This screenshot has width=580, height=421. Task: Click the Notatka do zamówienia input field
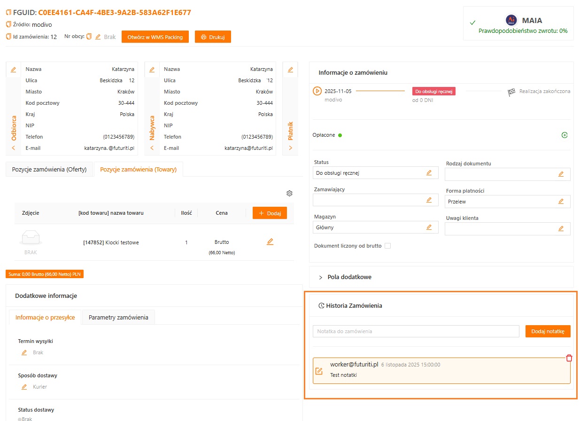pyautogui.click(x=416, y=331)
